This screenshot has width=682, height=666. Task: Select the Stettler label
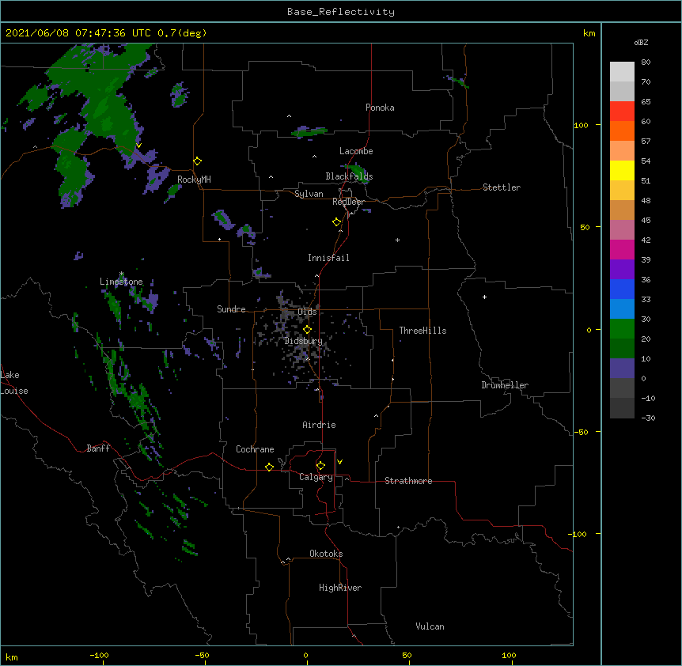coord(502,187)
